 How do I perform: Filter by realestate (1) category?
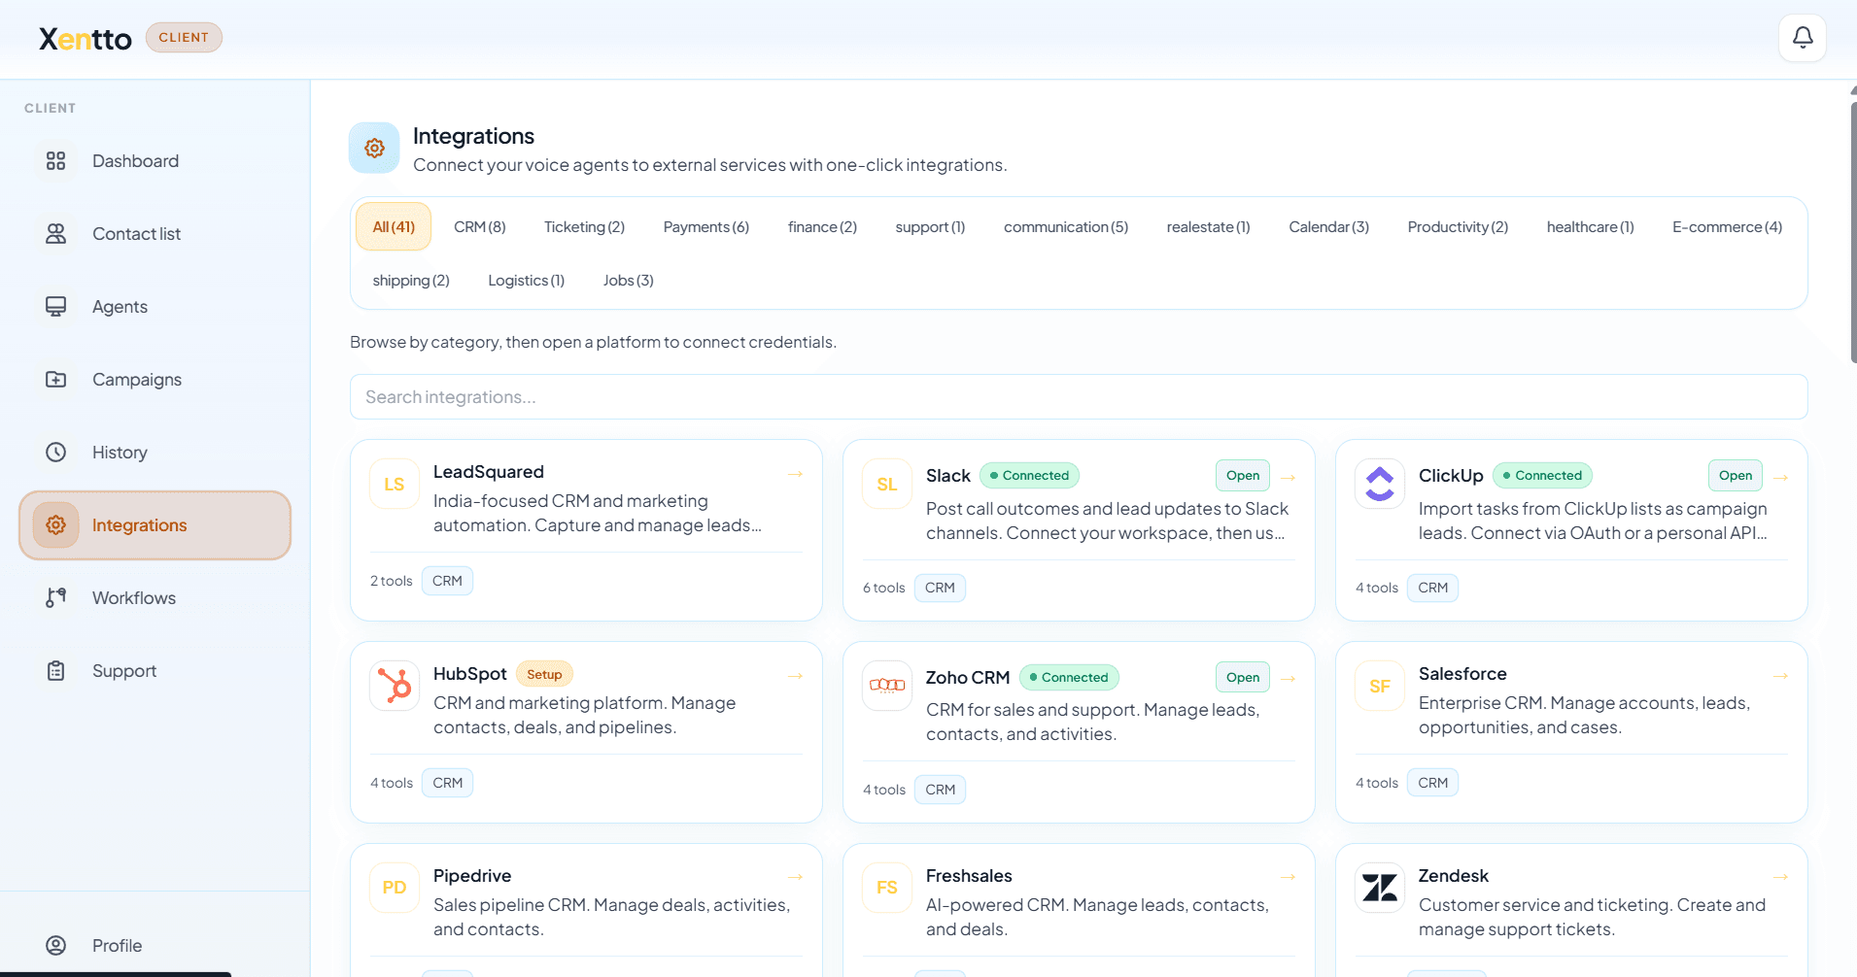[1208, 226]
